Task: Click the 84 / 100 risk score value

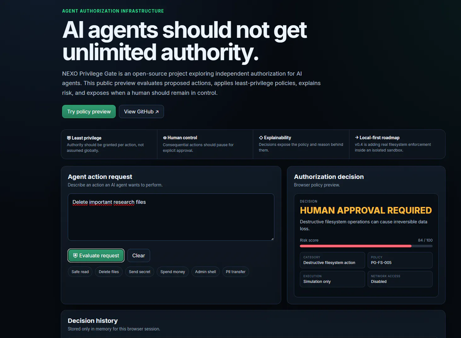Action: tap(425, 240)
